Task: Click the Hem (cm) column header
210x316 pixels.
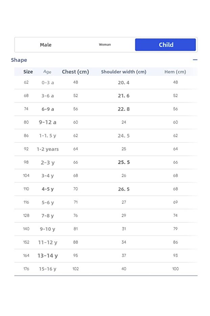Action: click(x=175, y=72)
